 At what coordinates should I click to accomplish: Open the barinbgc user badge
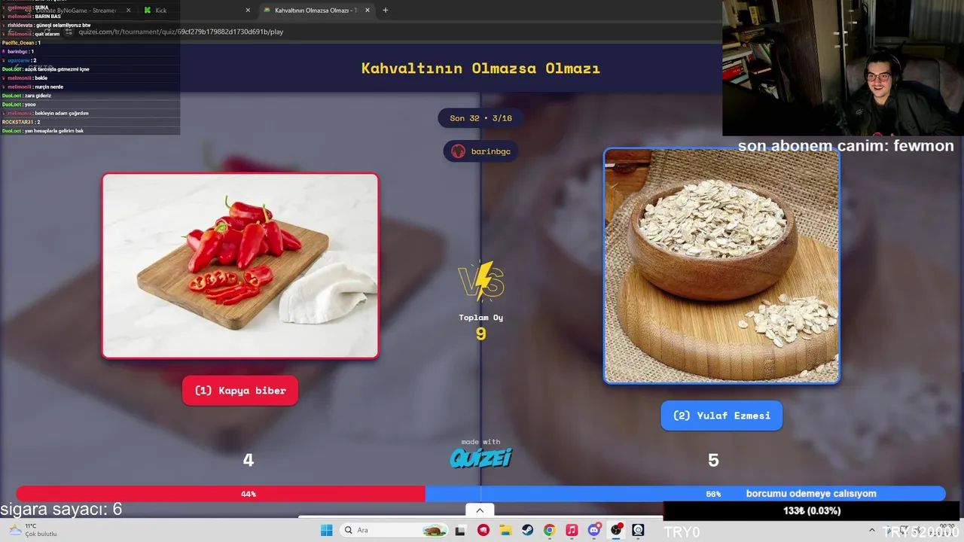click(x=480, y=151)
